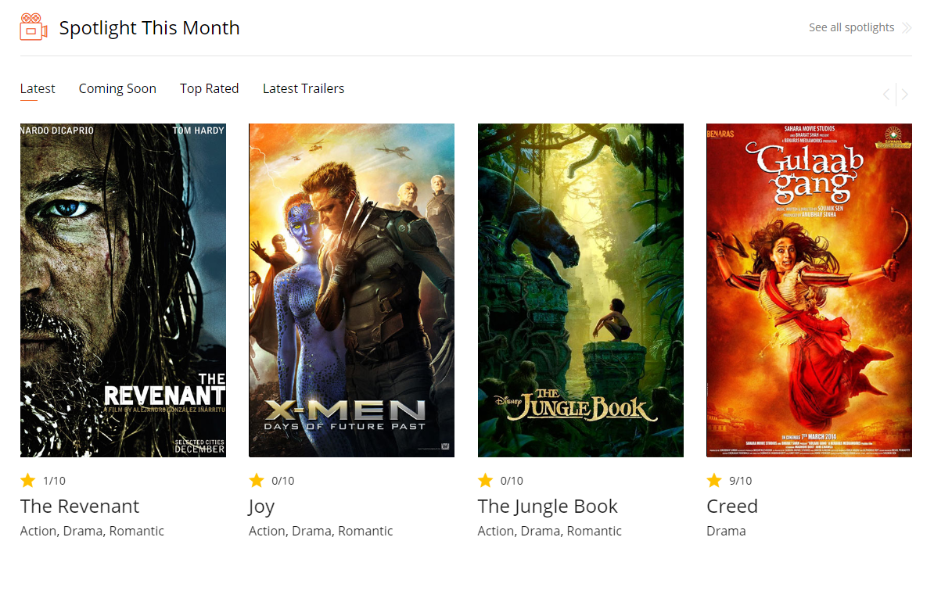Go to next carousel slide arrow
Viewport: 934px width, 598px height.
(x=904, y=94)
